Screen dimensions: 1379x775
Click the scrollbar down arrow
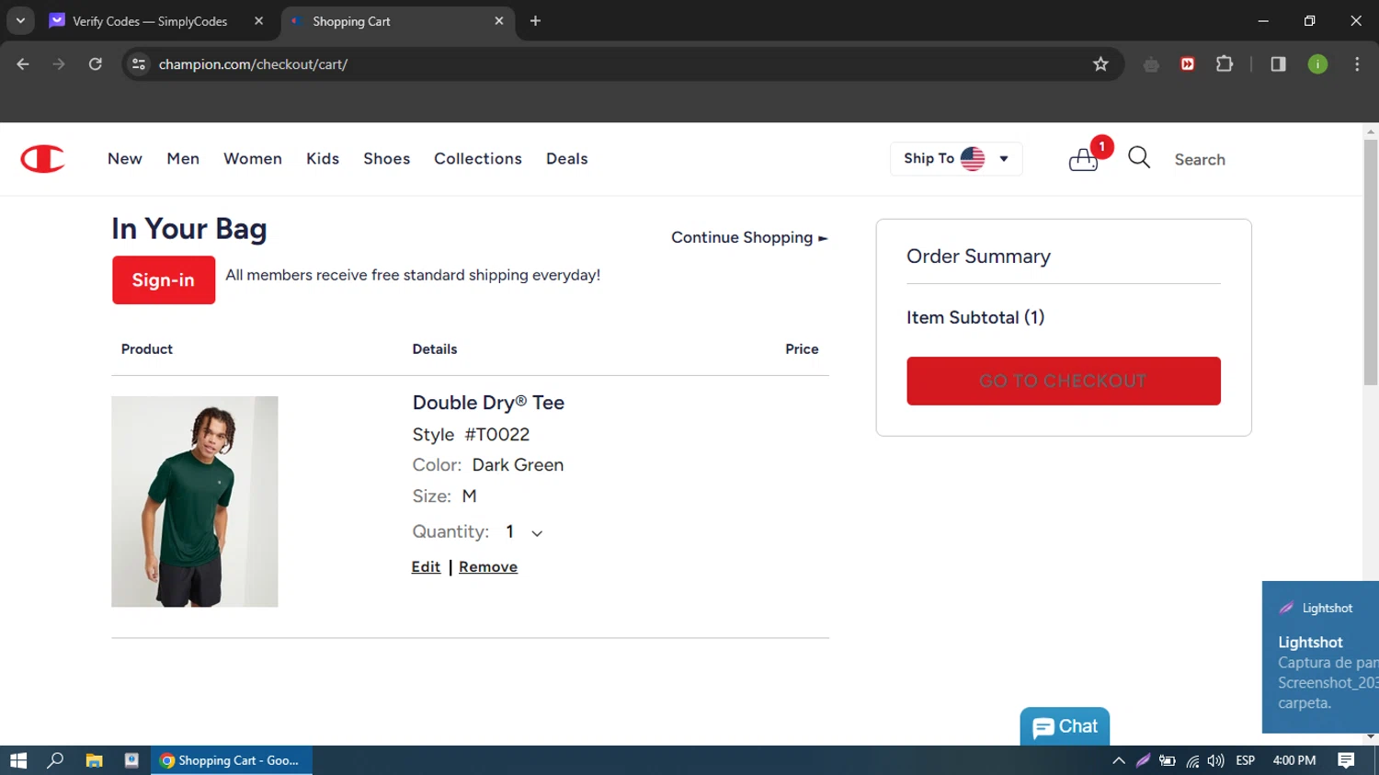tap(1371, 737)
